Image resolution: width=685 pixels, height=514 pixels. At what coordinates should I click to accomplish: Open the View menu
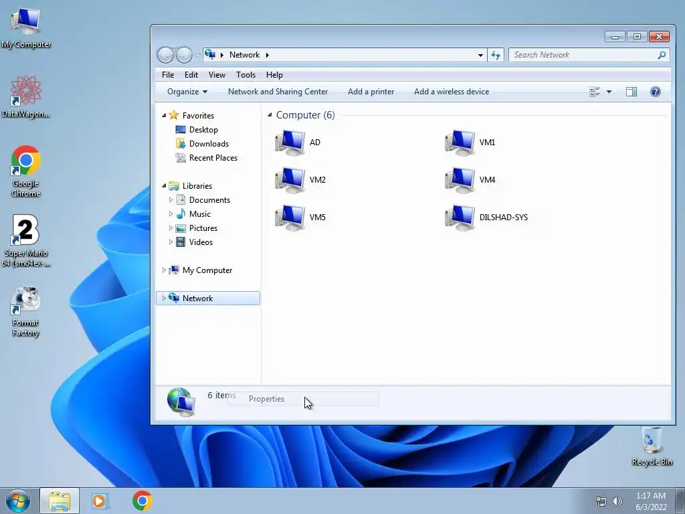click(x=217, y=75)
